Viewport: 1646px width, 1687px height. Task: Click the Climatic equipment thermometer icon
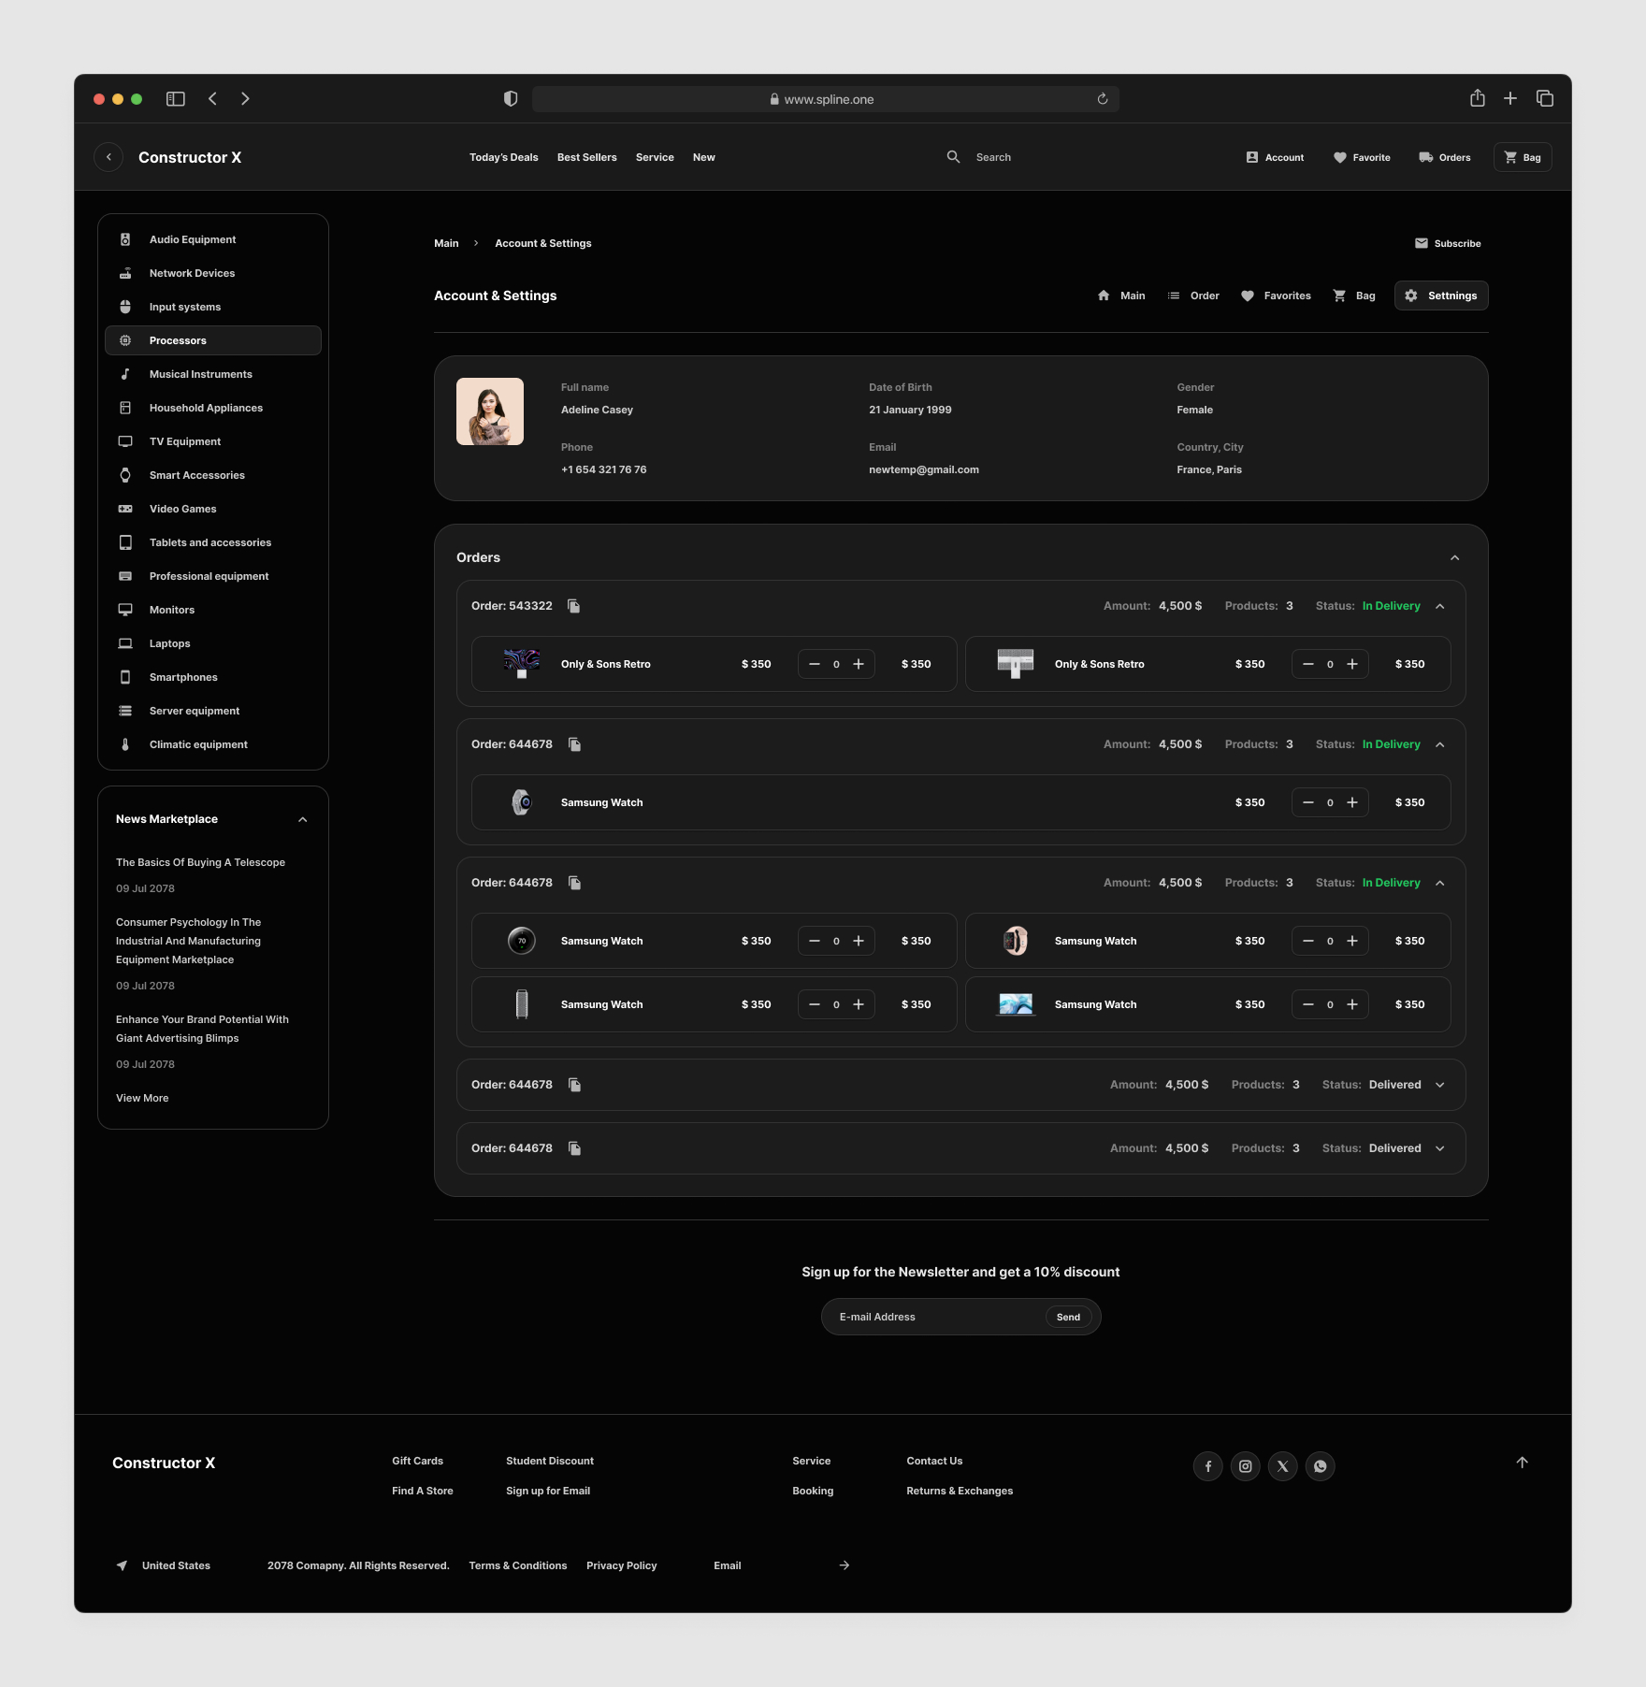tap(125, 744)
